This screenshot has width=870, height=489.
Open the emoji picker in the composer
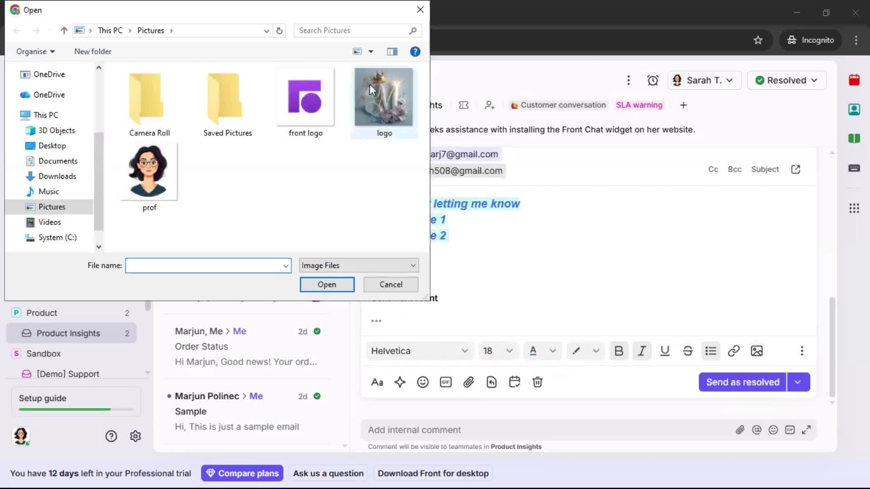[x=423, y=382]
